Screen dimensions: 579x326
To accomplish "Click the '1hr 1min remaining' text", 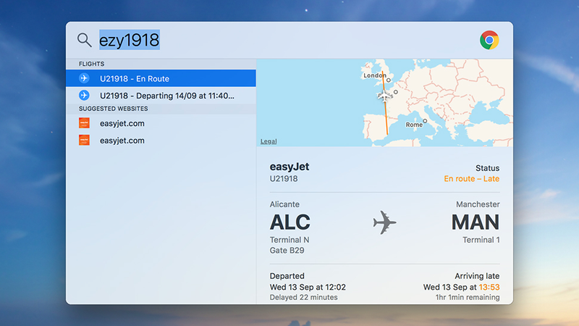I will pos(468,297).
